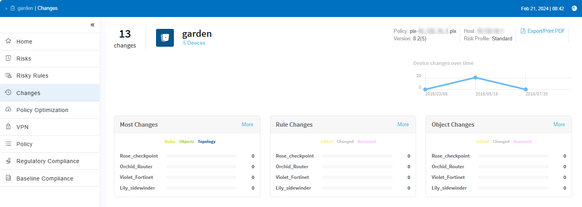Click the VPN lock icon
Image resolution: width=582 pixels, height=207 pixels.
coord(8,127)
